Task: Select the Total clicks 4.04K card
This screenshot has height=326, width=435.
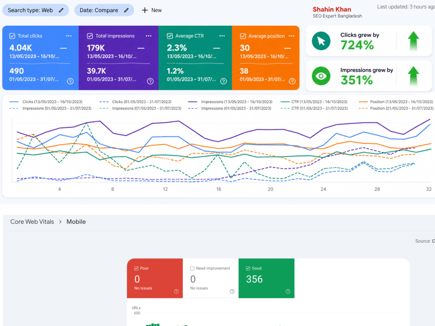Action: [40, 58]
